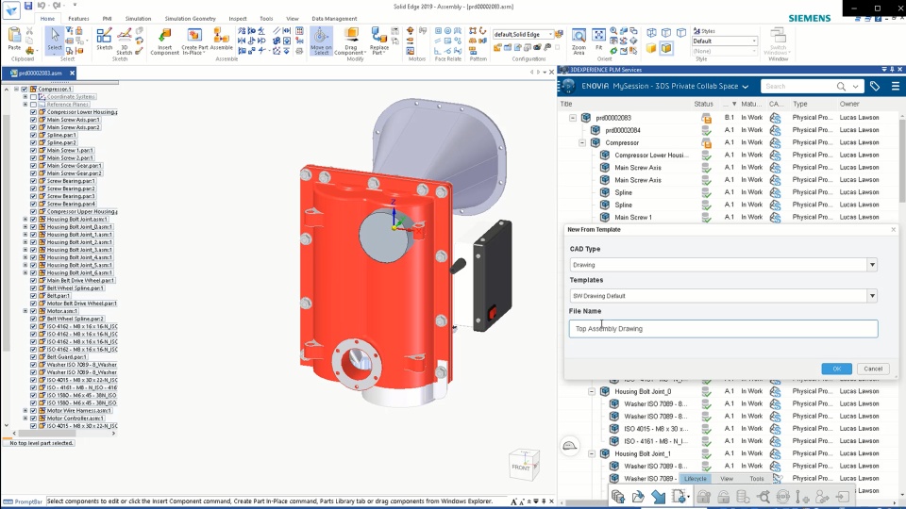The width and height of the screenshot is (906, 509).
Task: Click Cancel in New From Template dialog
Action: point(872,369)
